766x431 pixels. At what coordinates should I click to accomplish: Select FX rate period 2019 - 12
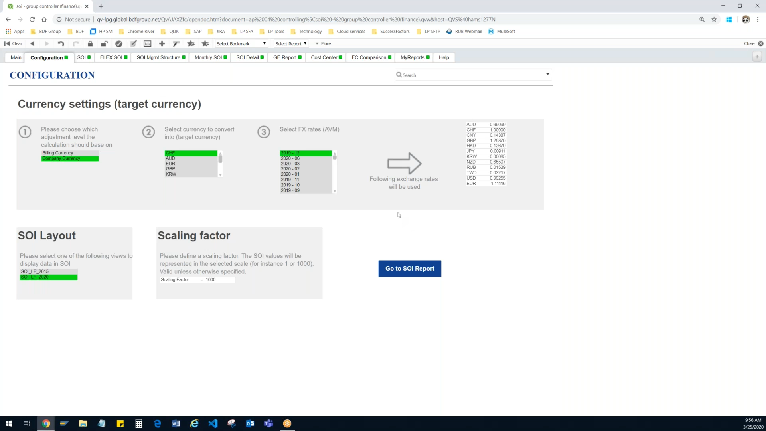click(x=306, y=153)
